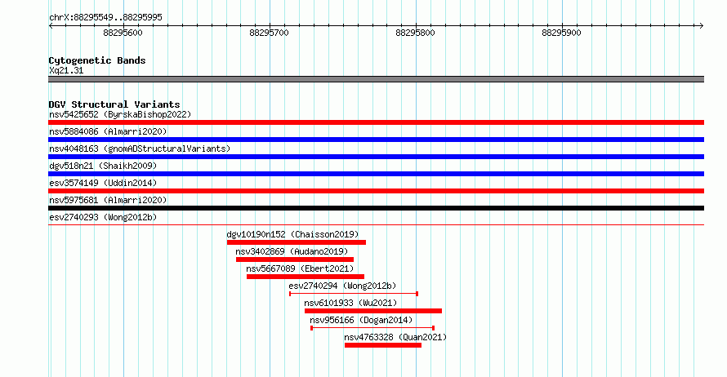
Task: Open nsv4763328 (Quan2021) variant label
Action: pyautogui.click(x=395, y=337)
